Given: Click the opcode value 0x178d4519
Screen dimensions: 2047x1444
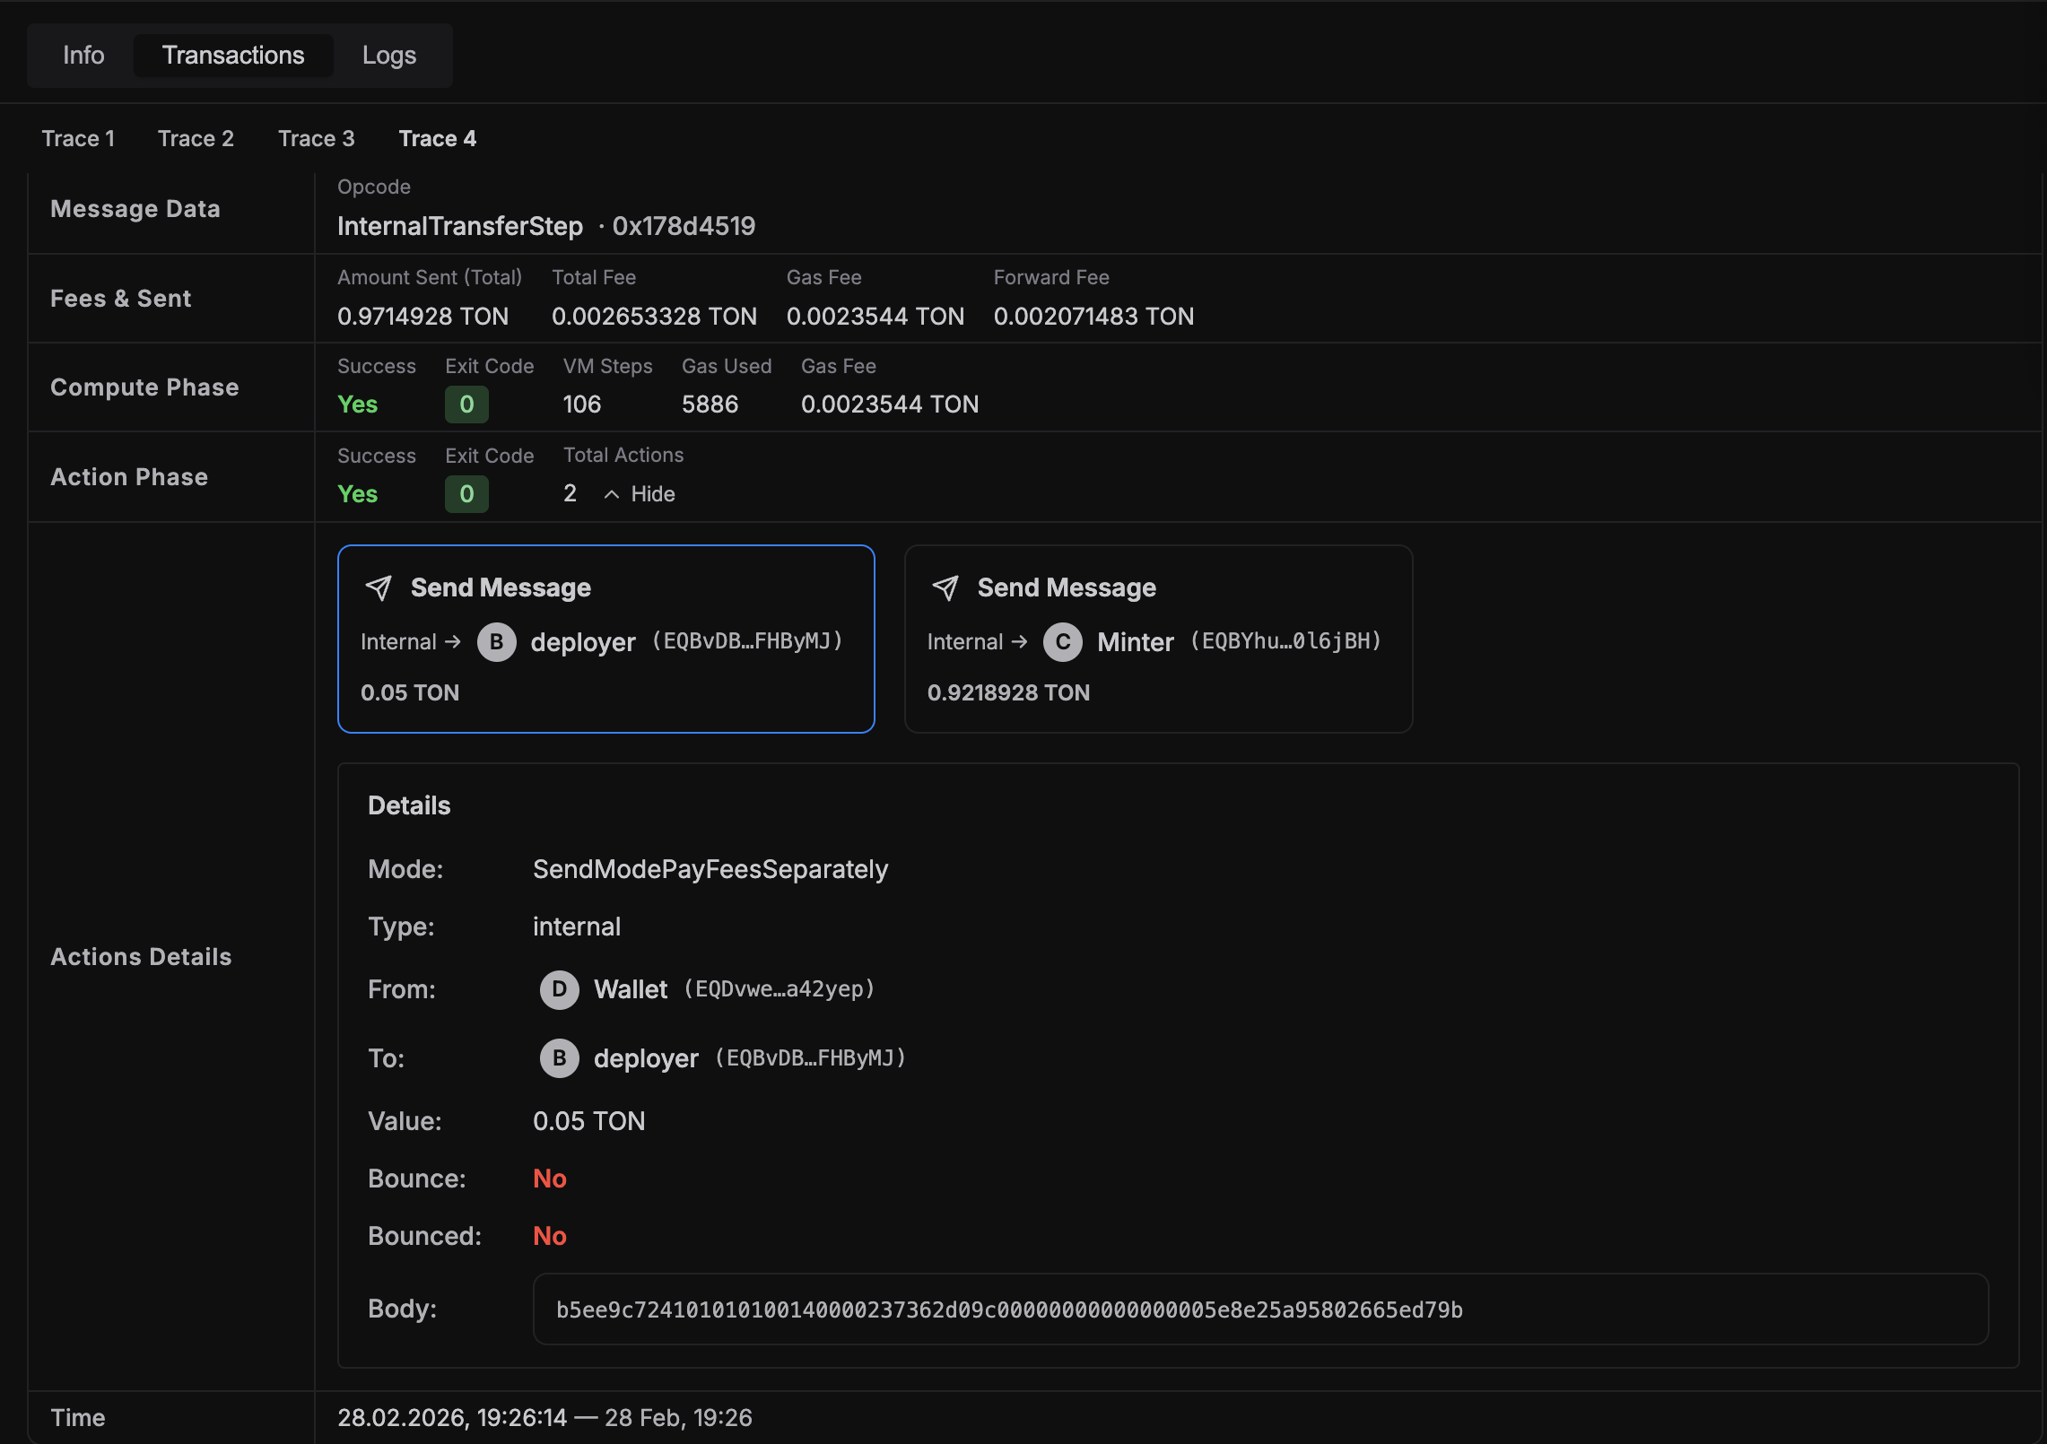Looking at the screenshot, I should (x=684, y=226).
